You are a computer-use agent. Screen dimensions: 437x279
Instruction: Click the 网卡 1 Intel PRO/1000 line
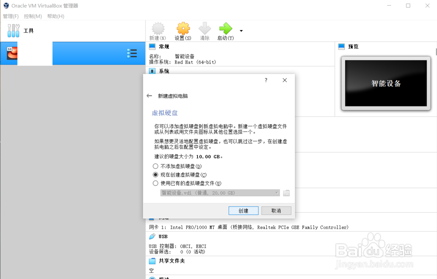click(x=249, y=227)
